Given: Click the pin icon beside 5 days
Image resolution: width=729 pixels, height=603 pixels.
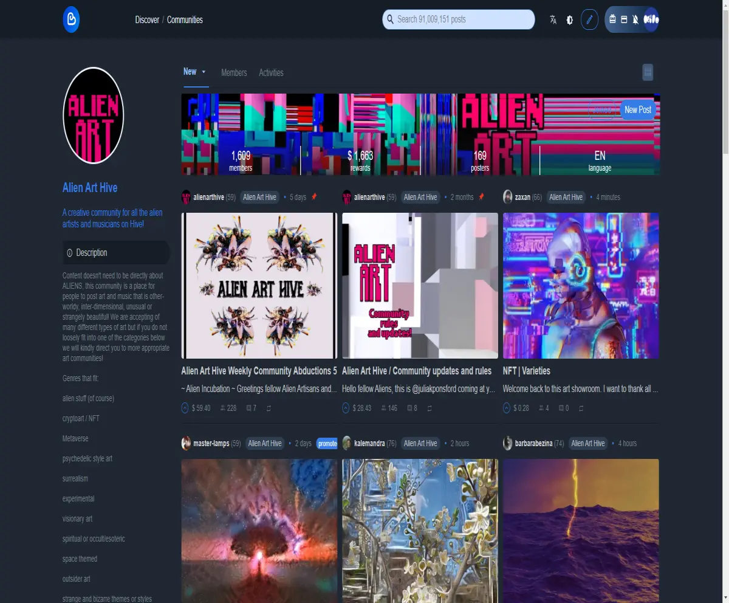Looking at the screenshot, I should (314, 197).
